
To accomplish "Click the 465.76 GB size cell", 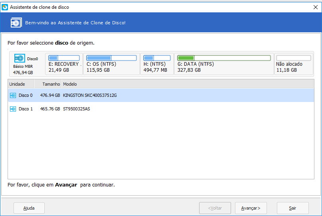I will pos(50,109).
